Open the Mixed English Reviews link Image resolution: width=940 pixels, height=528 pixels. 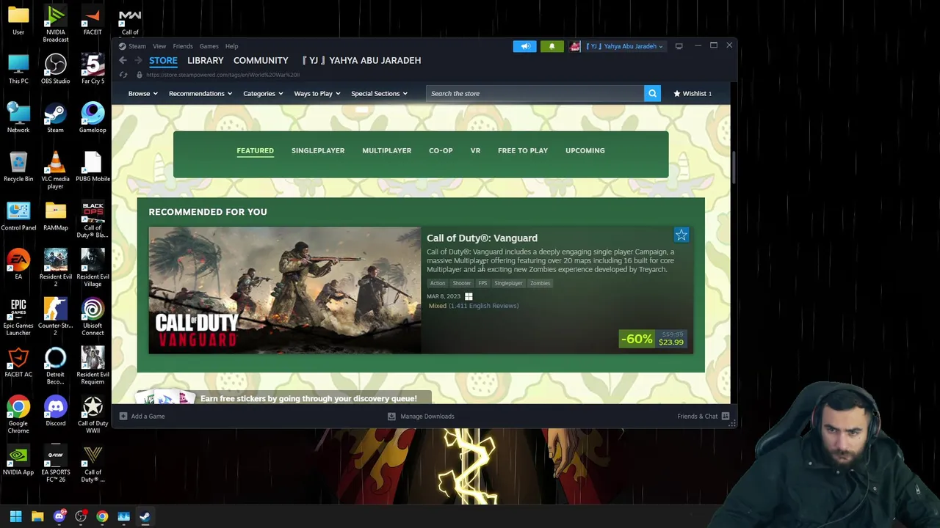(474, 306)
